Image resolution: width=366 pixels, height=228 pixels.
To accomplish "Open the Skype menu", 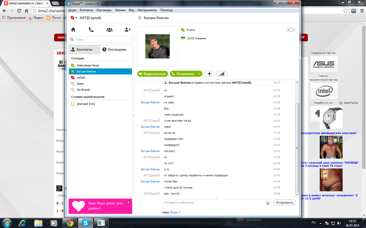I will point(72,10).
